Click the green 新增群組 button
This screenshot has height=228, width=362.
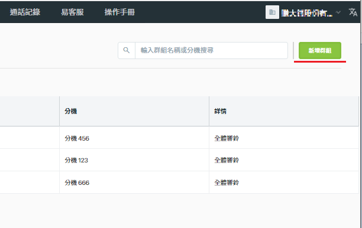[x=320, y=50]
